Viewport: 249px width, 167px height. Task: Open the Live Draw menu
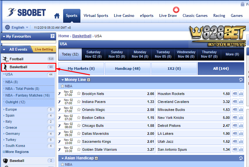(x=168, y=16)
